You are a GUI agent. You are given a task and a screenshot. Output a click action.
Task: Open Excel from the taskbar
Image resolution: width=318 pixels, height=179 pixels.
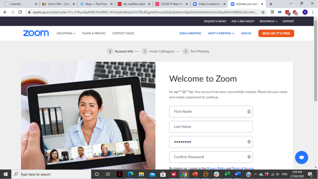point(227,174)
